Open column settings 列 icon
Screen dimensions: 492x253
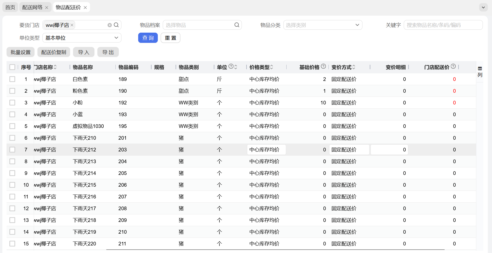(480, 72)
